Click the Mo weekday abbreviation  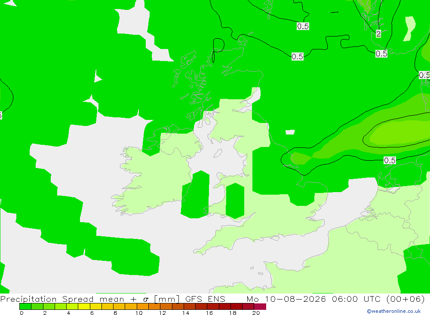252,299
